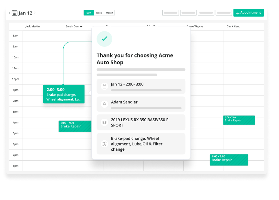Select Clark Kent's 6:00-7:00 Brake Repair appointment
The width and height of the screenshot is (279, 200).
click(239, 120)
